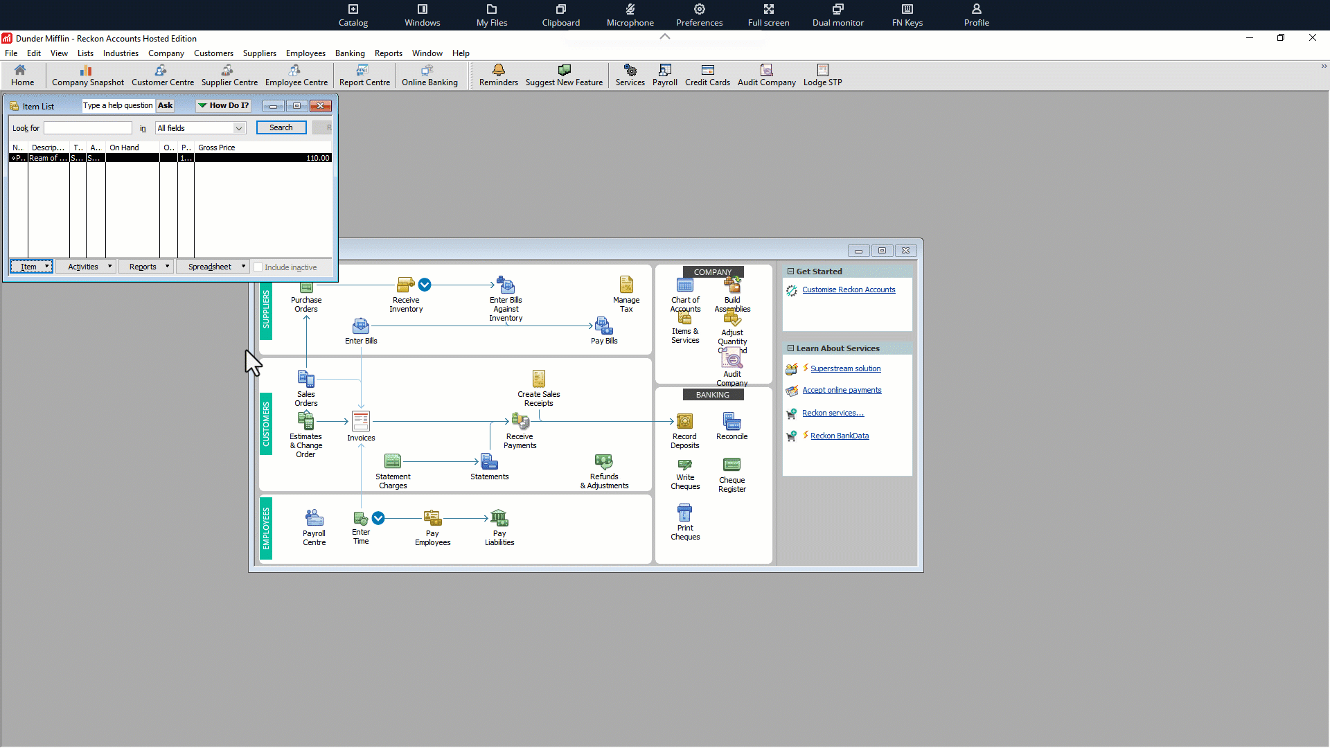Image resolution: width=1330 pixels, height=748 pixels.
Task: Open the Banking menu
Action: click(x=350, y=53)
